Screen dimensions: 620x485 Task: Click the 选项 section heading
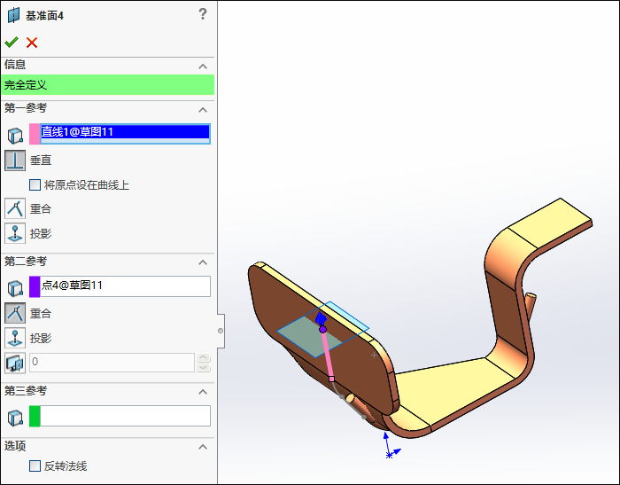click(x=15, y=446)
